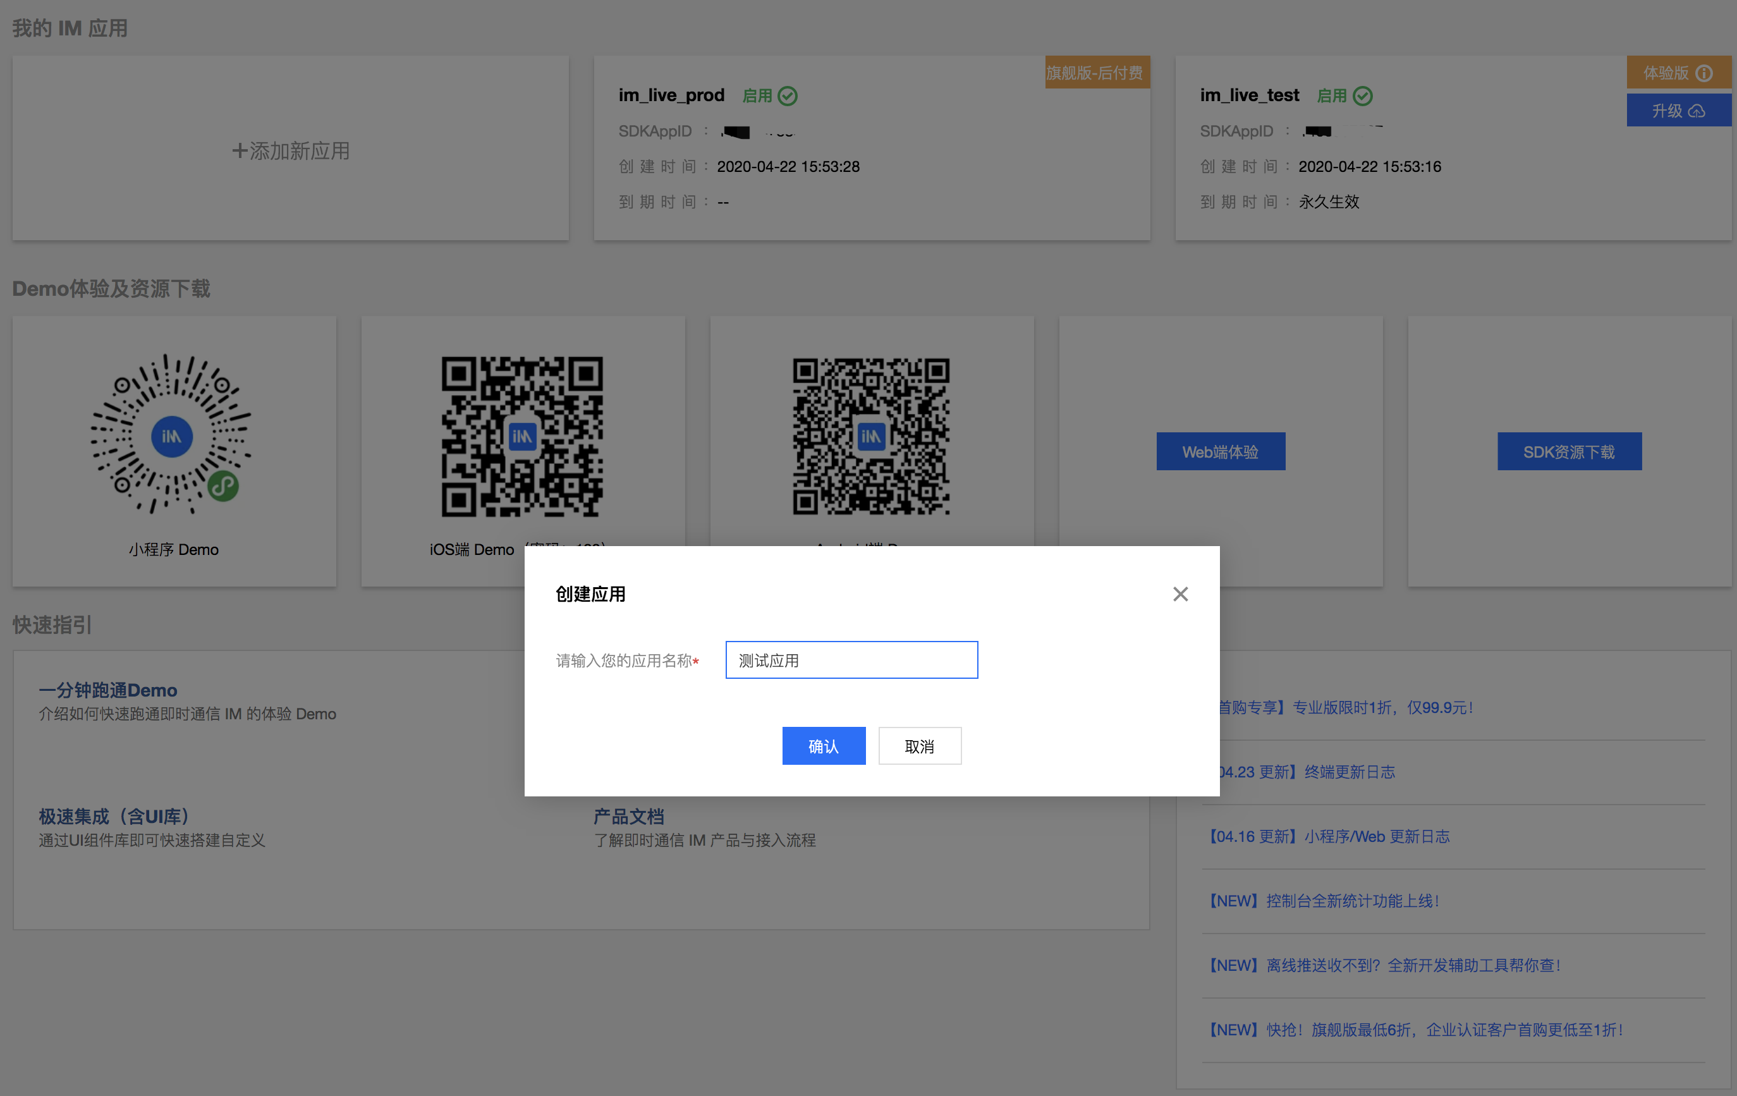The image size is (1737, 1096).
Task: Open 极速集成（含UI库）guide link
Action: pyautogui.click(x=114, y=816)
